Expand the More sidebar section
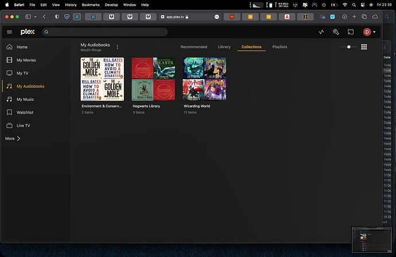This screenshot has height=257, width=396. 13,139
